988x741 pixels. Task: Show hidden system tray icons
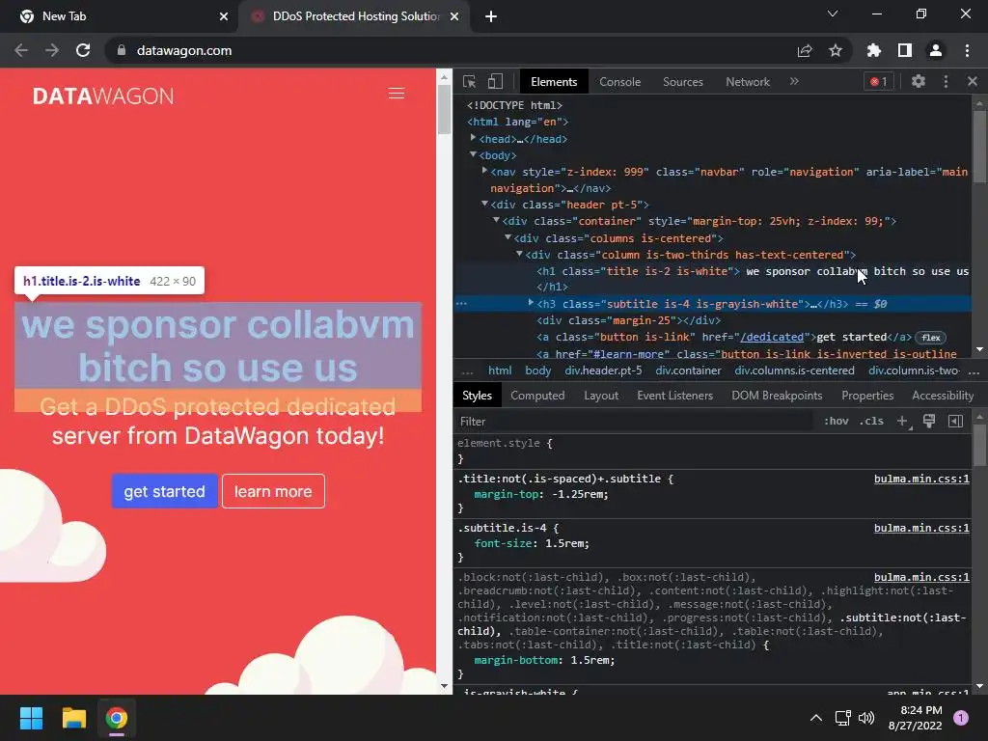pyautogui.click(x=816, y=718)
